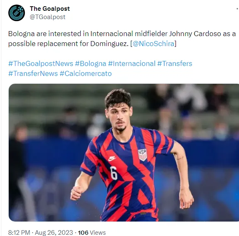Open the #Bologna hashtag
This screenshot has height=236, width=239.
coord(91,63)
